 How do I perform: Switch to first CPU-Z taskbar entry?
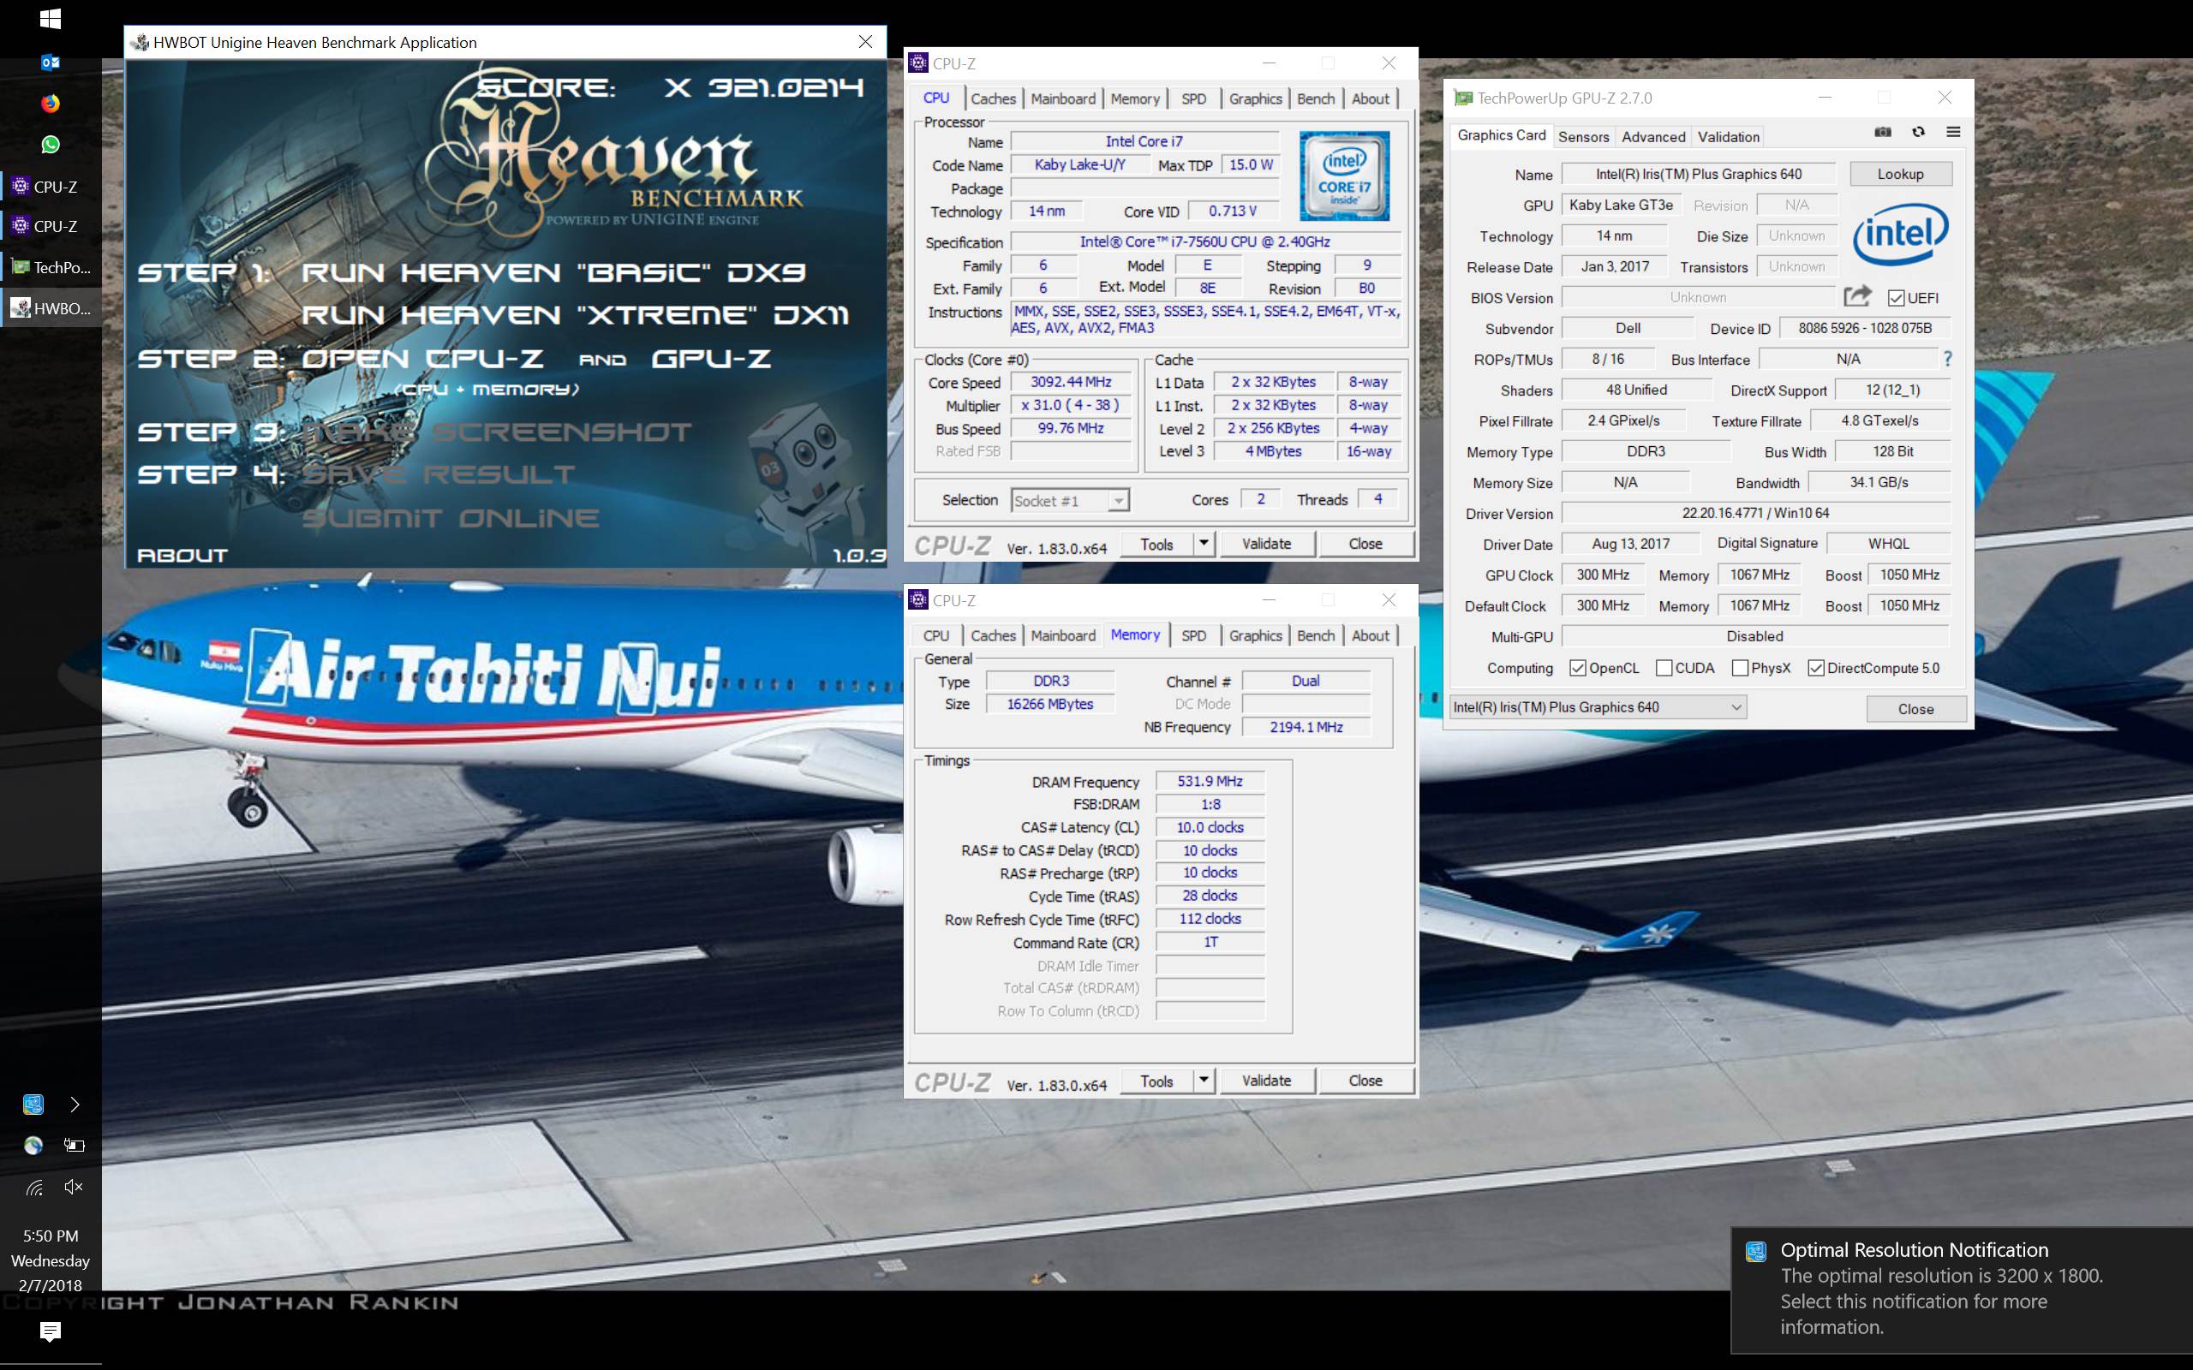click(x=51, y=187)
